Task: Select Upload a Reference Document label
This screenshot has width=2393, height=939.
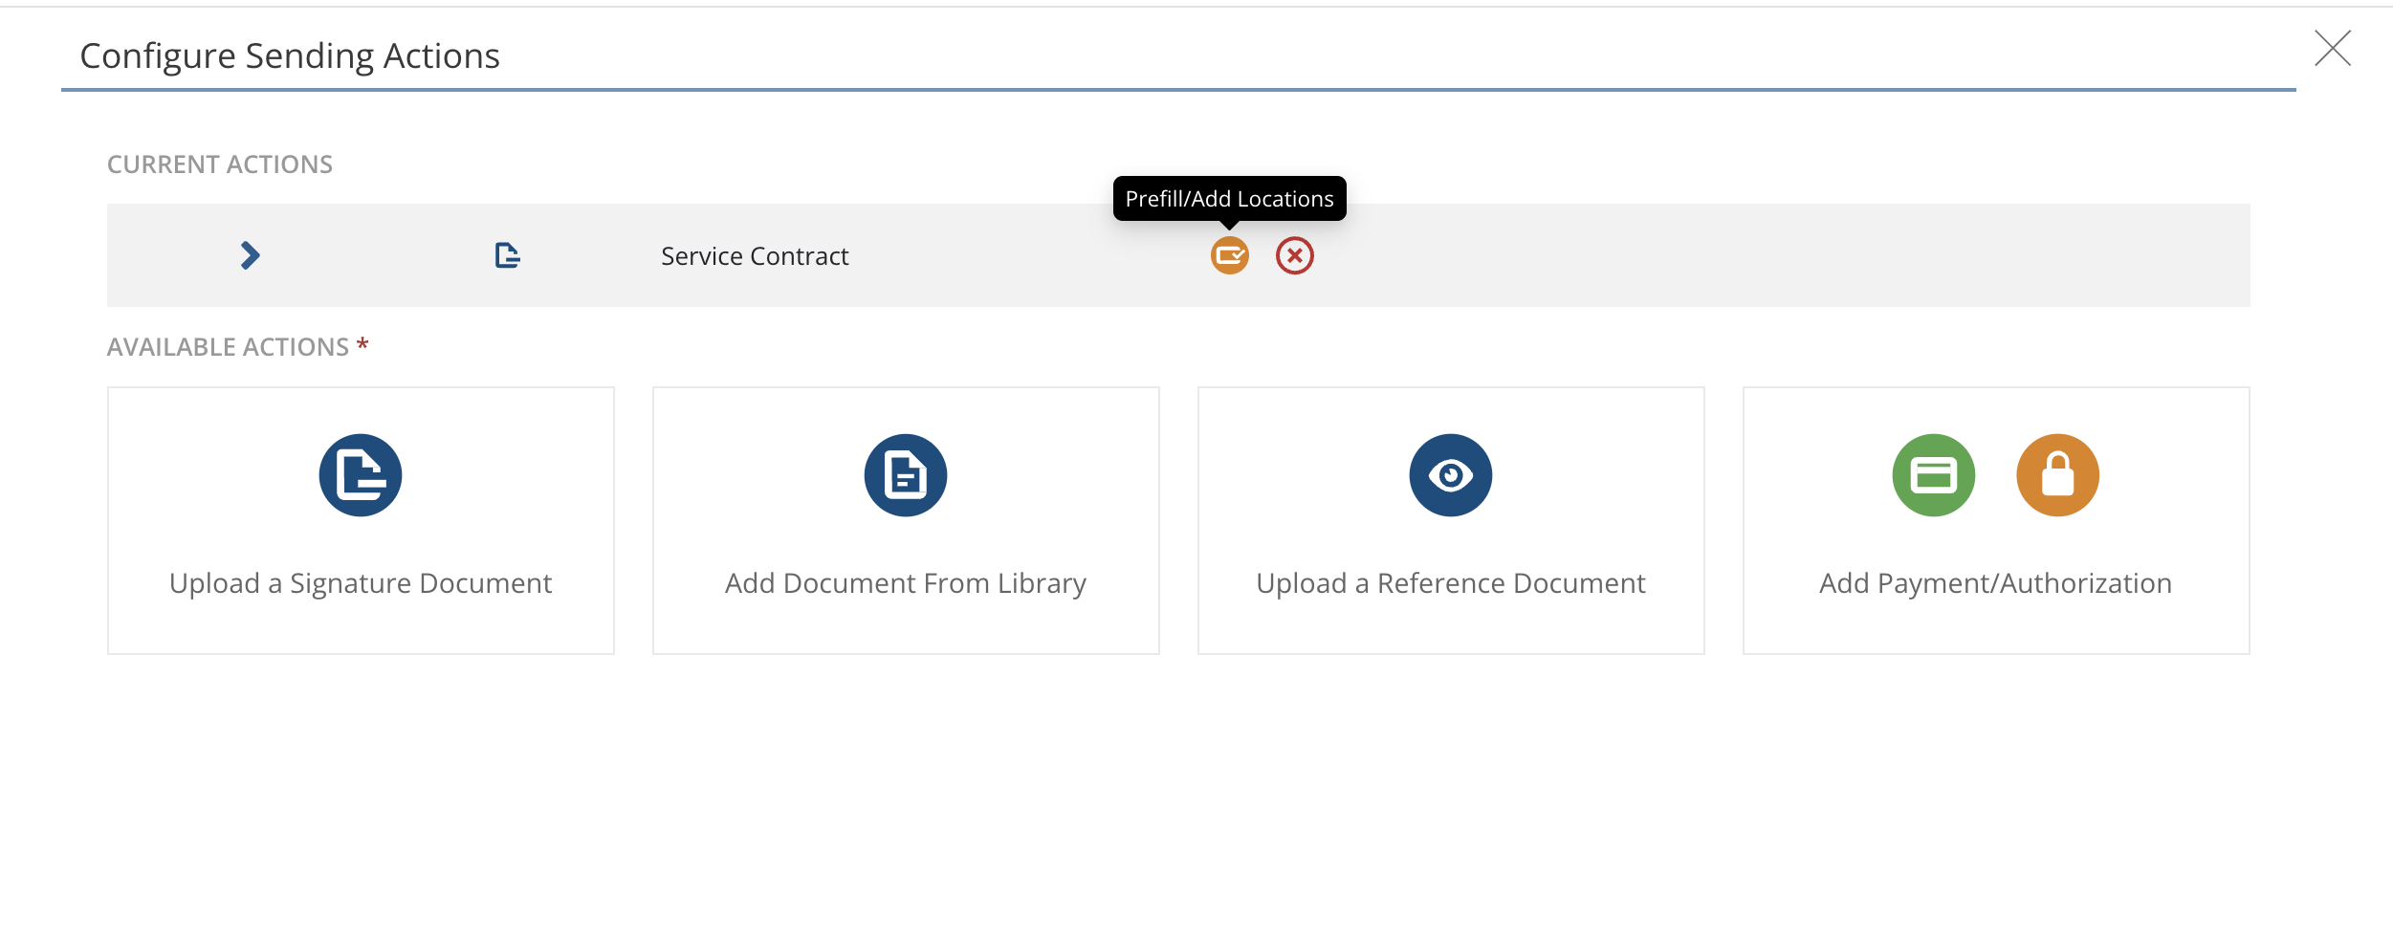Action: 1451,583
